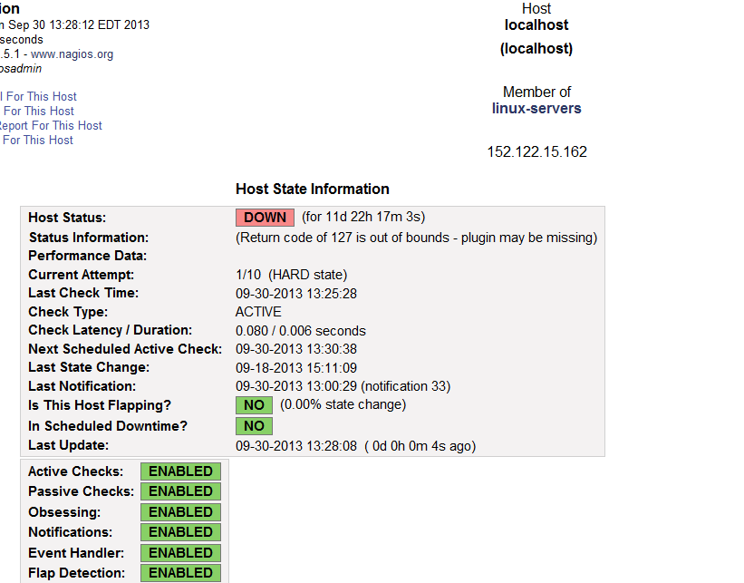Click the Host State Information heading

click(x=313, y=189)
